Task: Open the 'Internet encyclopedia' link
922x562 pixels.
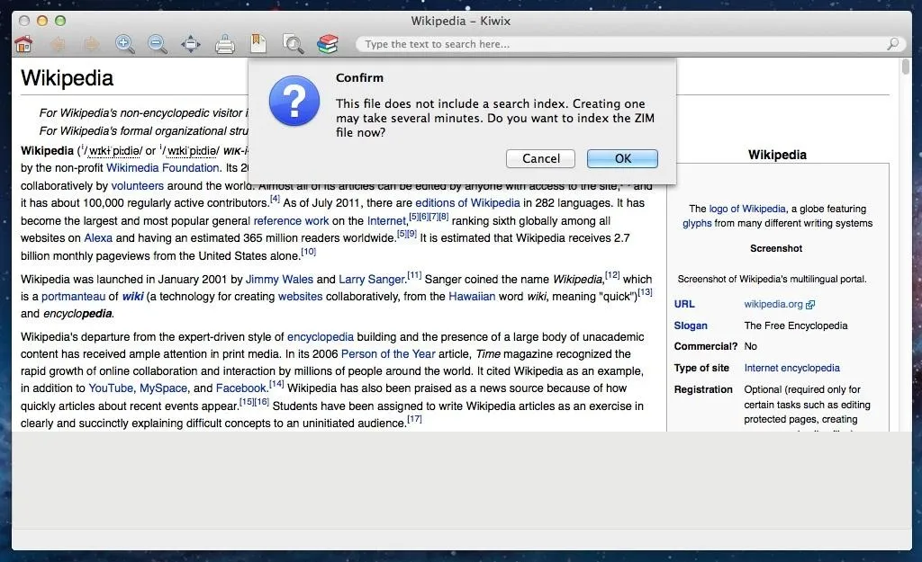Action: (x=792, y=368)
